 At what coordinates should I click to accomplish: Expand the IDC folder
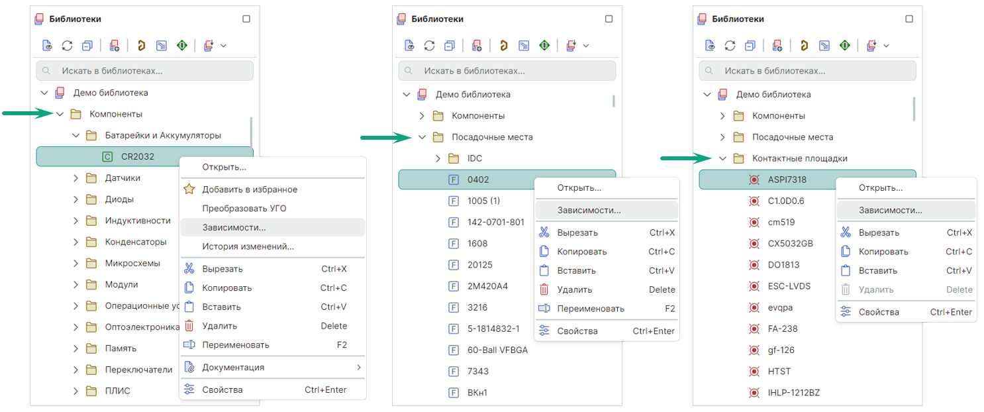pos(438,159)
